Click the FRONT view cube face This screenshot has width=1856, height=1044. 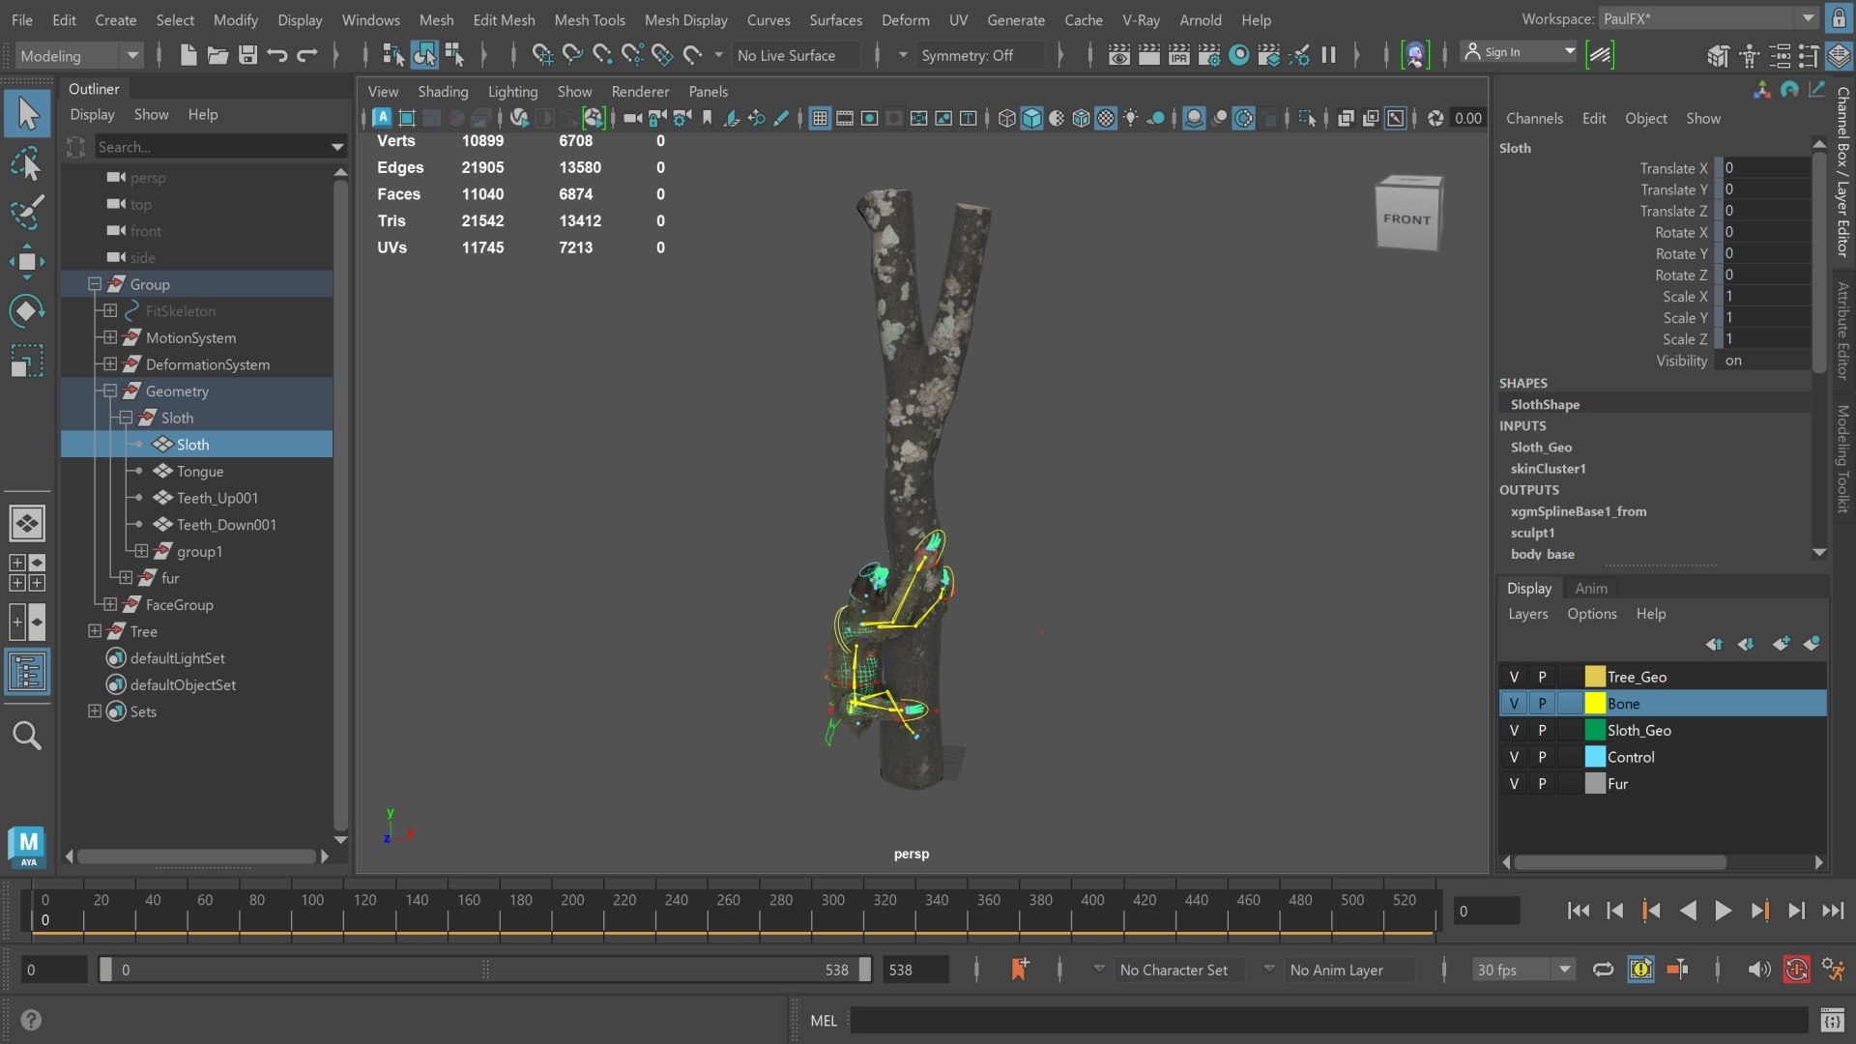(x=1407, y=219)
